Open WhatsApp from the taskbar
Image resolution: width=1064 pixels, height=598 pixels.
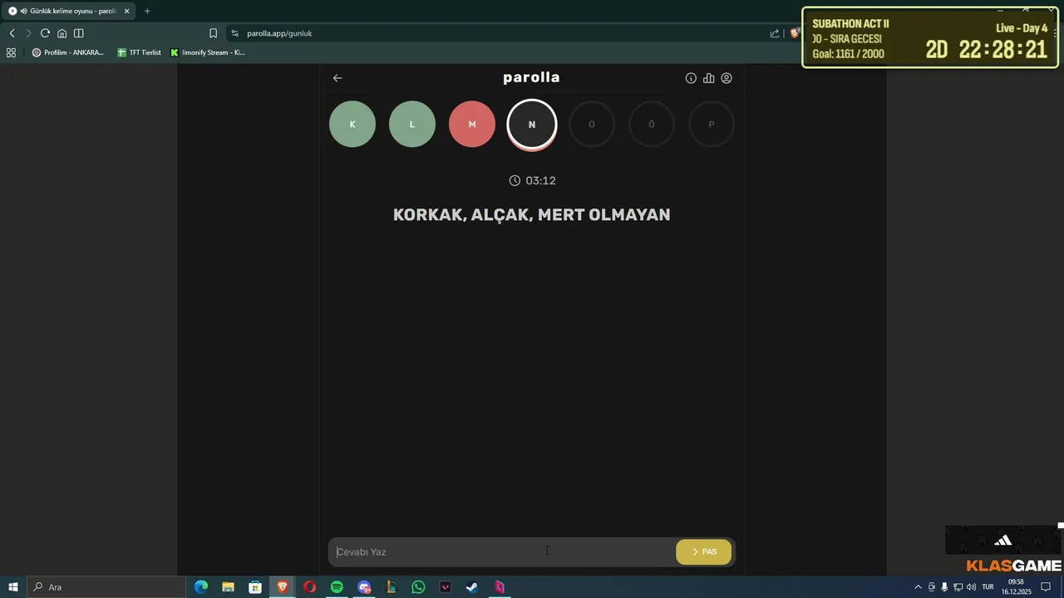[x=418, y=587]
